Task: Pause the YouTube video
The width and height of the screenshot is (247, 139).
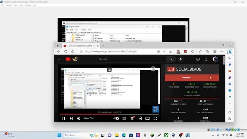Action: (64, 119)
